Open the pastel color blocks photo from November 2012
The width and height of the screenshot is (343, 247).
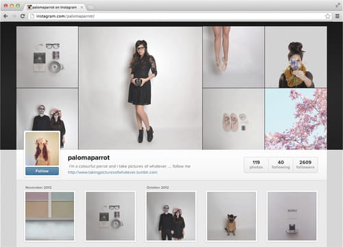pos(49,216)
